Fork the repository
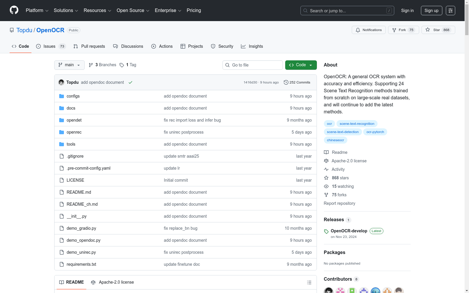The width and height of the screenshot is (469, 293). tap(404, 30)
